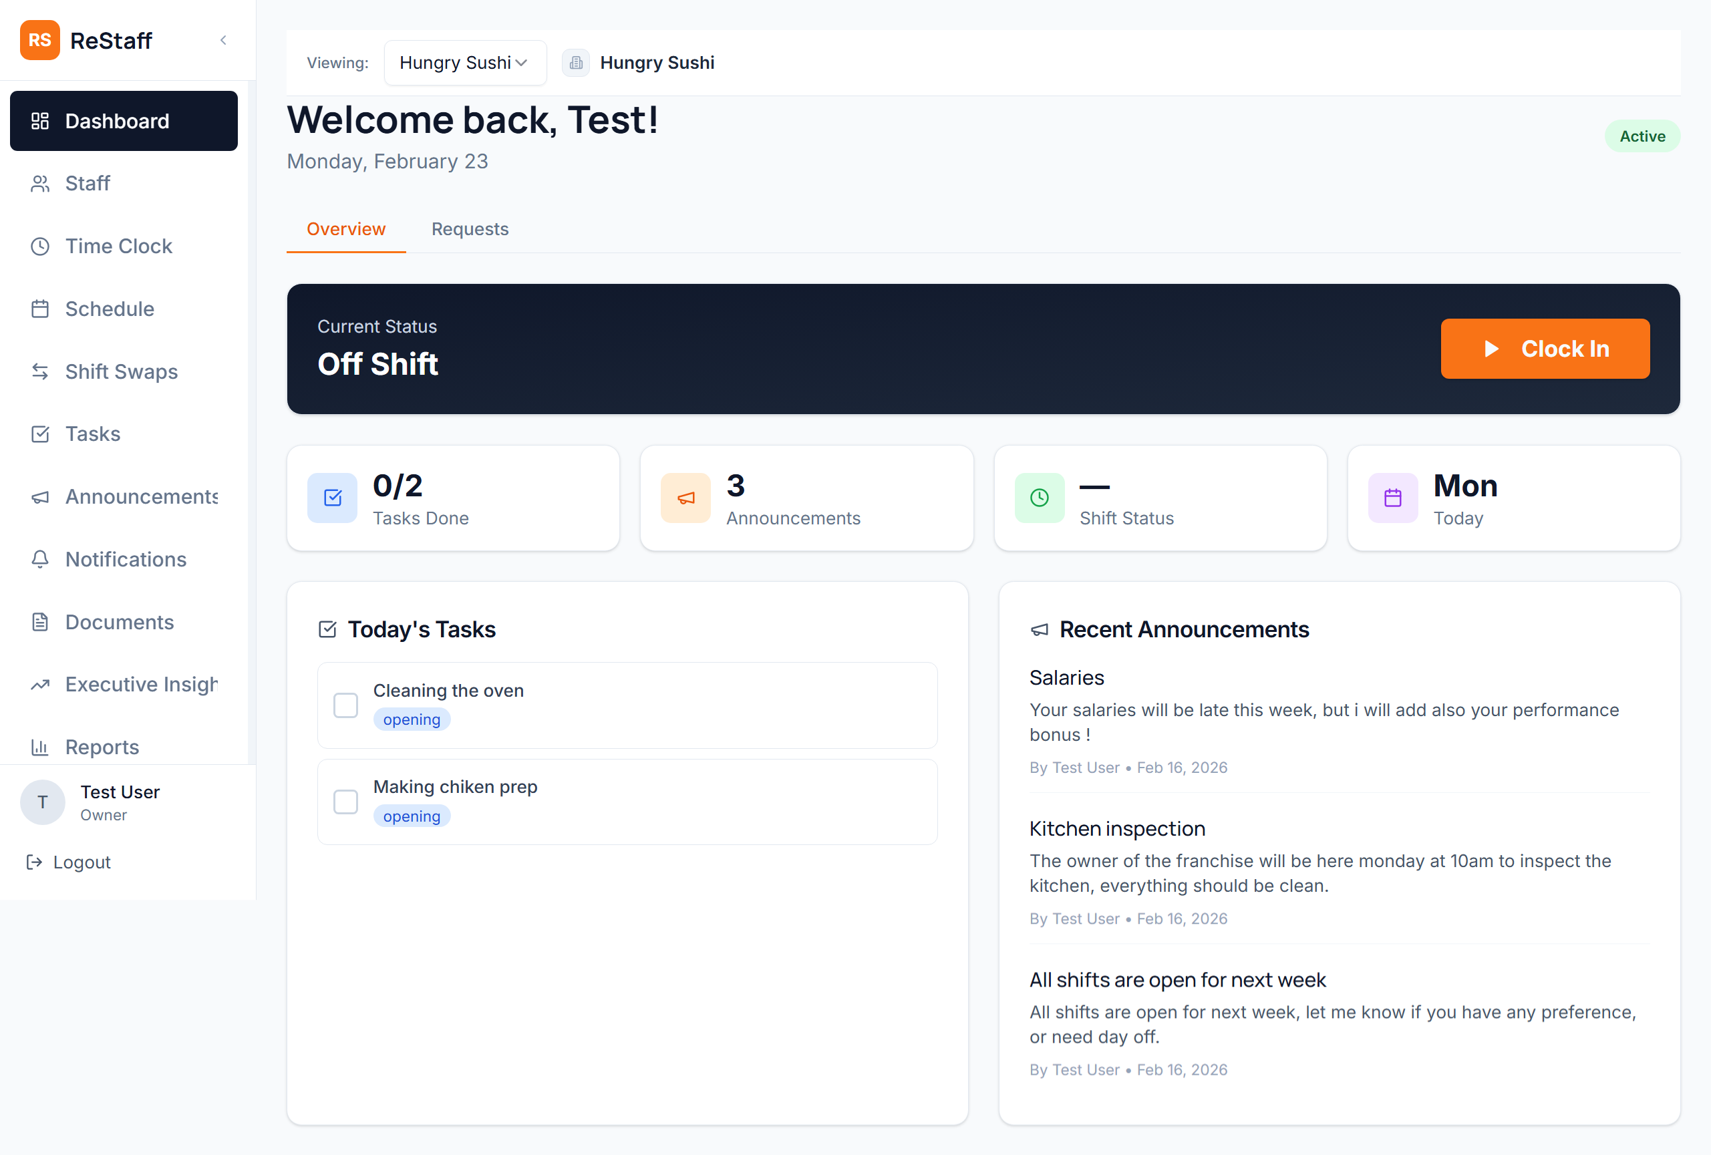Collapse the sidebar with the chevron
Viewport: 1711px width, 1155px height.
tap(223, 41)
